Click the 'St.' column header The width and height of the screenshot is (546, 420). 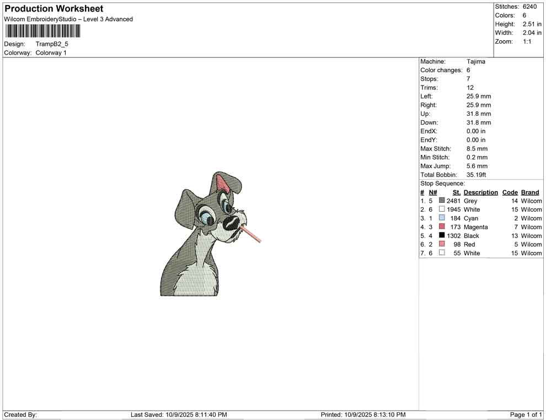coord(457,192)
